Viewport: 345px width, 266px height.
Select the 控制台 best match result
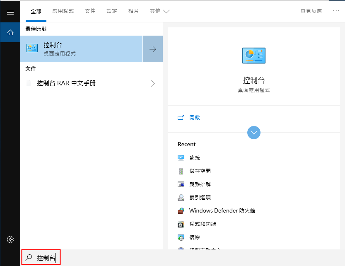point(82,49)
